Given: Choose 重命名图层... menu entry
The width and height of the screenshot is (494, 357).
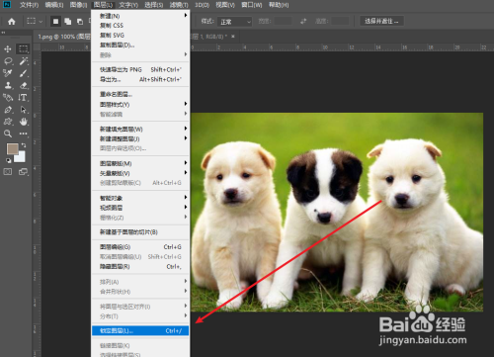Looking at the screenshot, I should pos(140,94).
